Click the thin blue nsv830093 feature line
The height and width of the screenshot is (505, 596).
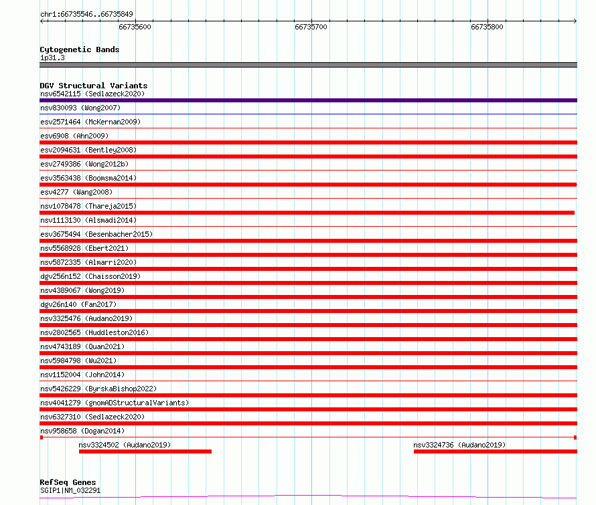[x=308, y=114]
